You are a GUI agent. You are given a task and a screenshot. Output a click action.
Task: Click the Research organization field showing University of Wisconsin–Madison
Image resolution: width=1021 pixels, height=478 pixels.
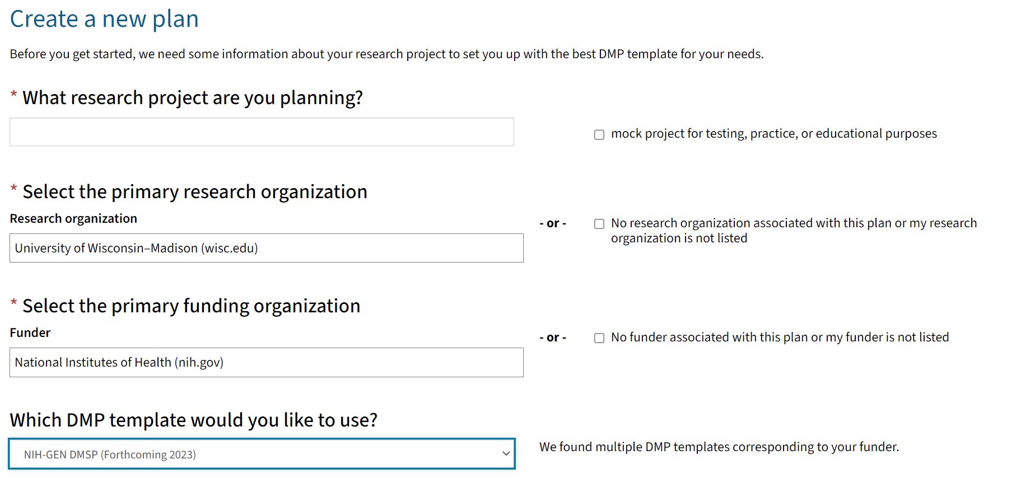point(266,248)
